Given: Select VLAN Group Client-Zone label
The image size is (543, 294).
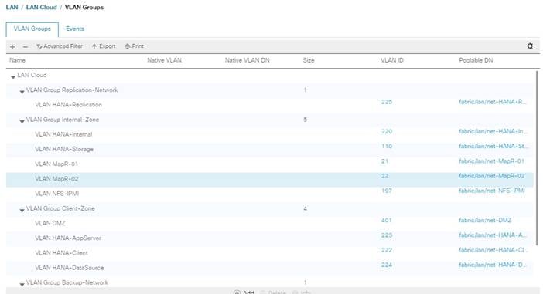Looking at the screenshot, I should pos(60,208).
